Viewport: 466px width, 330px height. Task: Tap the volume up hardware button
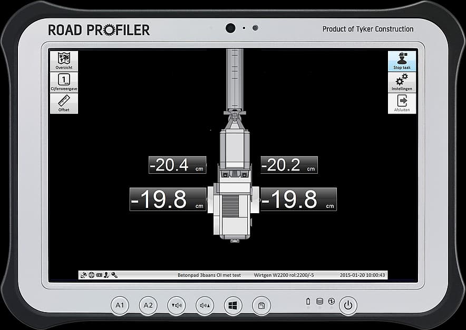[x=205, y=305]
